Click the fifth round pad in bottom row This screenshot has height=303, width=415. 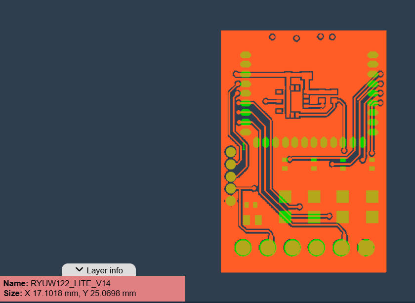(341, 247)
